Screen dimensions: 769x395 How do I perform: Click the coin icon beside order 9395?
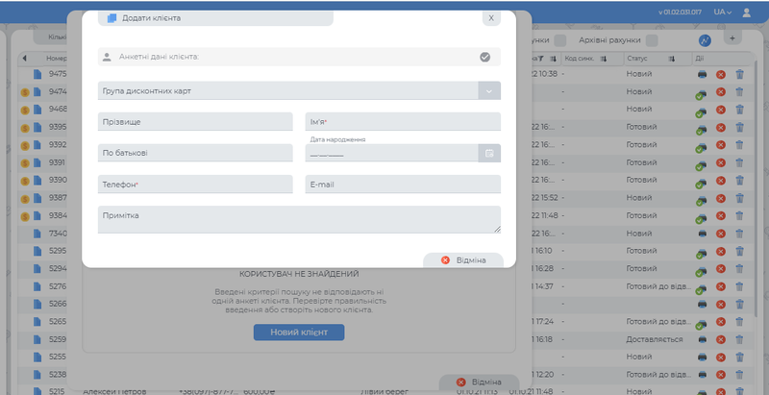point(26,127)
